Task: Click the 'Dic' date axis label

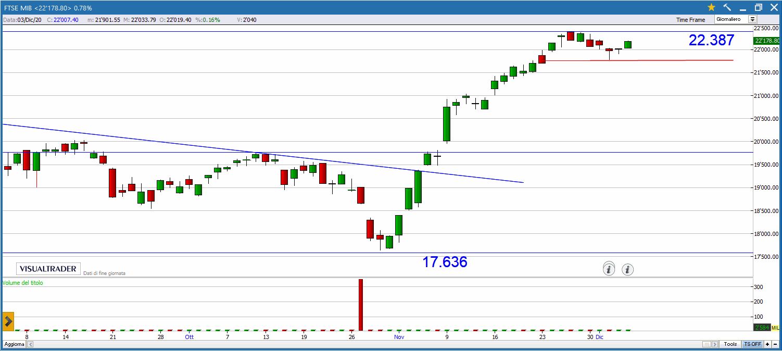Action: 599,337
